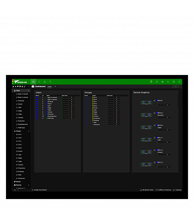Click the wrench tools icon in green toolbar

pos(157,82)
